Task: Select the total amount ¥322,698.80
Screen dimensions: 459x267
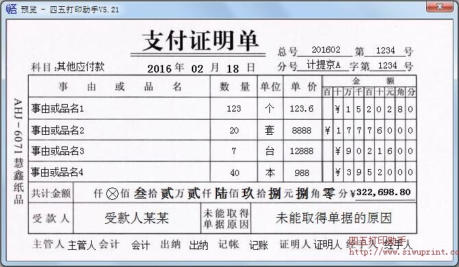Action: 380,192
